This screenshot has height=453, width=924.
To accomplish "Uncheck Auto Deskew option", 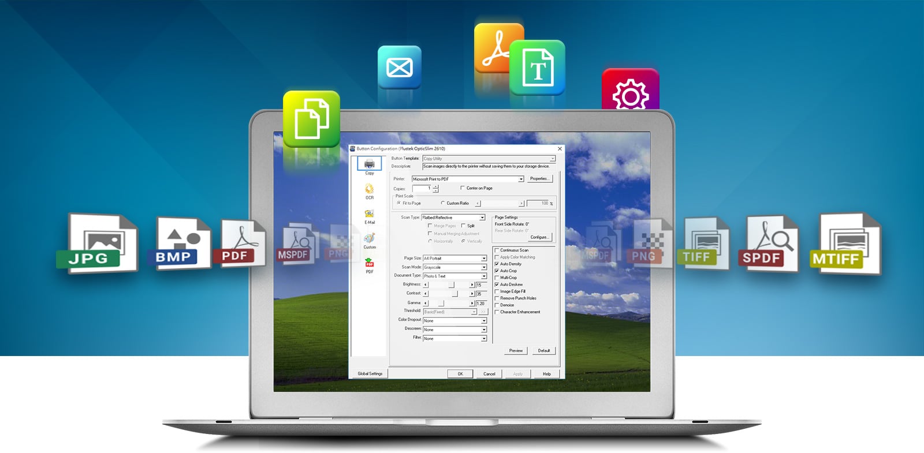I will click(497, 284).
